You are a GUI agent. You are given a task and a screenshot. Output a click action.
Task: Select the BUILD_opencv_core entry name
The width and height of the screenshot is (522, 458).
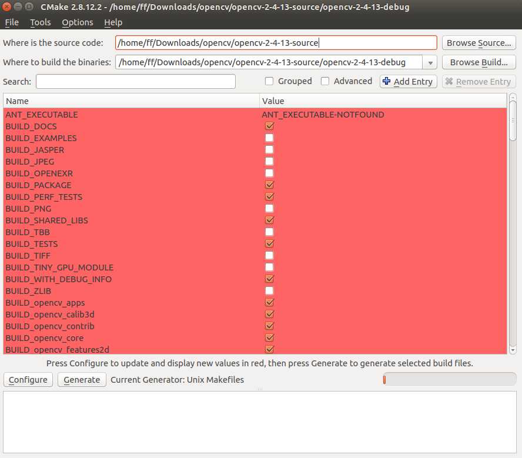(44, 338)
